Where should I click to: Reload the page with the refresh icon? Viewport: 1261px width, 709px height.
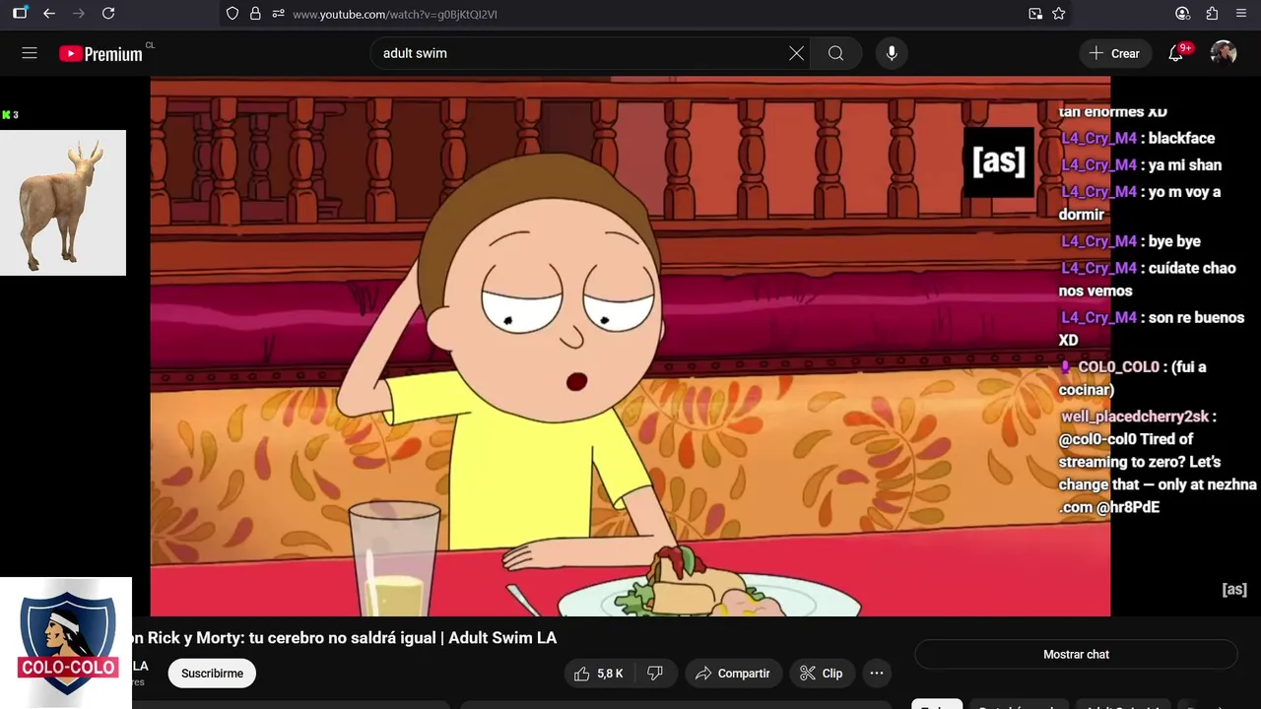coord(108,14)
